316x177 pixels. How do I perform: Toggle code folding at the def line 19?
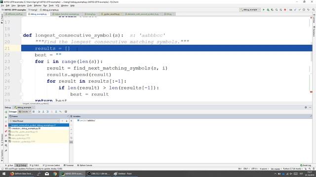21,35
